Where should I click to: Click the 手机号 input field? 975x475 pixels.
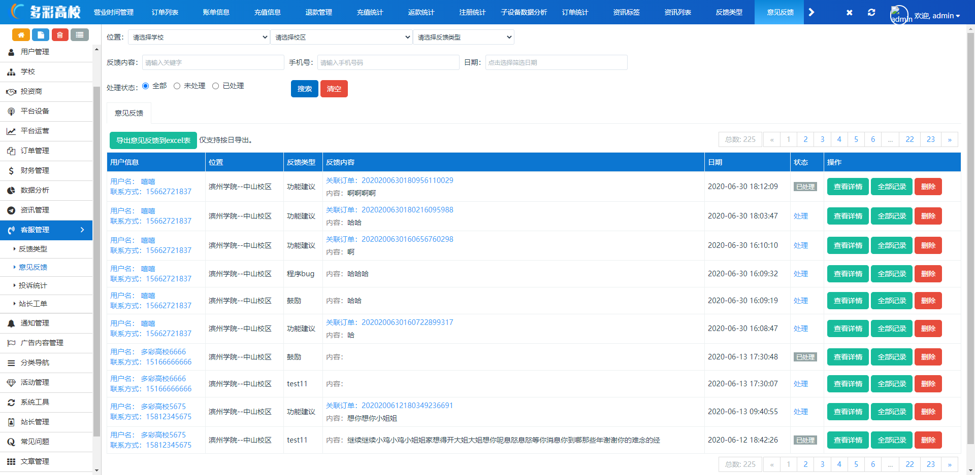(x=388, y=62)
